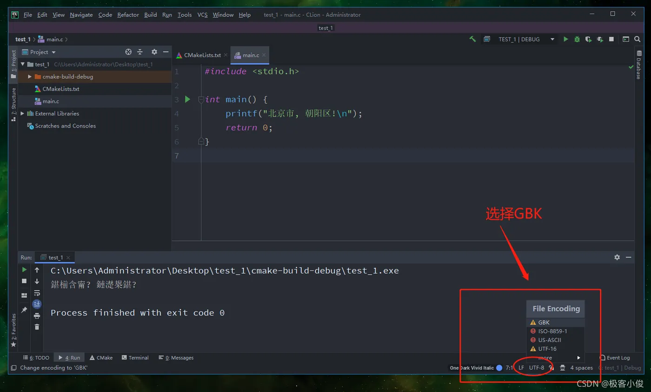The width and height of the screenshot is (651, 392).
Task: Click the LF line separator widget
Action: tap(521, 368)
